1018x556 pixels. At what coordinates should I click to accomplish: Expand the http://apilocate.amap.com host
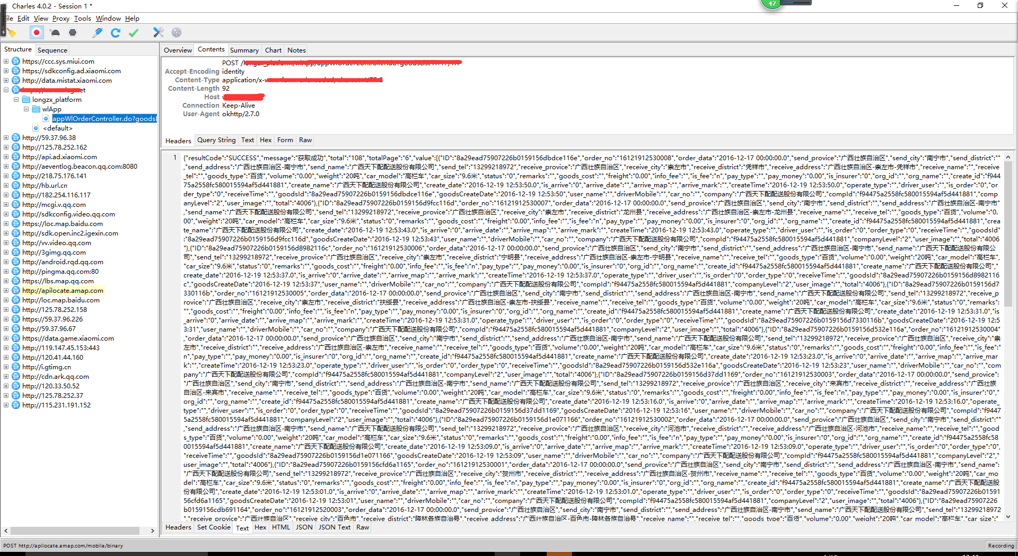coord(6,291)
